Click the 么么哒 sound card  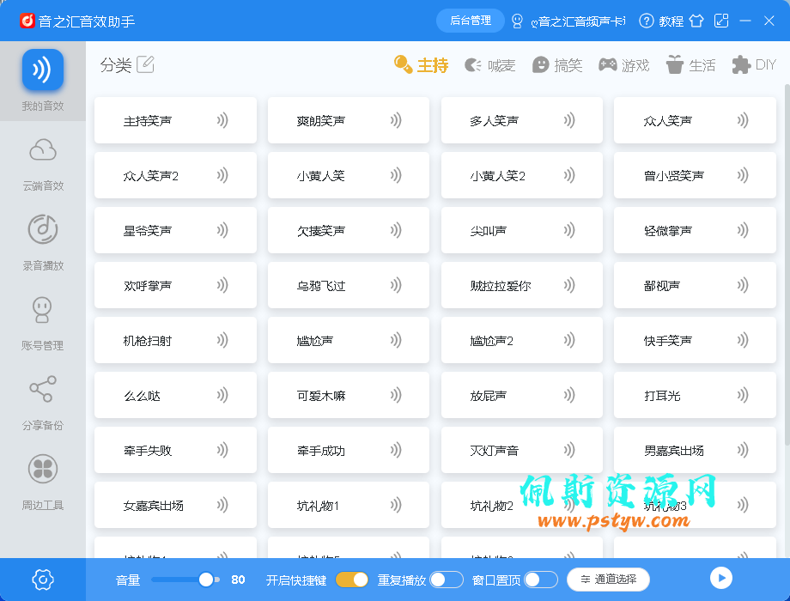[x=175, y=395]
